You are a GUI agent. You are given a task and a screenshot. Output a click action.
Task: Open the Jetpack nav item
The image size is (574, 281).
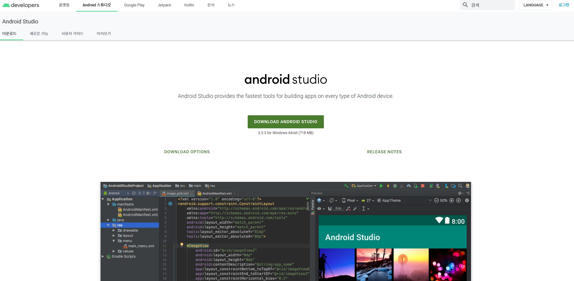pyautogui.click(x=165, y=5)
